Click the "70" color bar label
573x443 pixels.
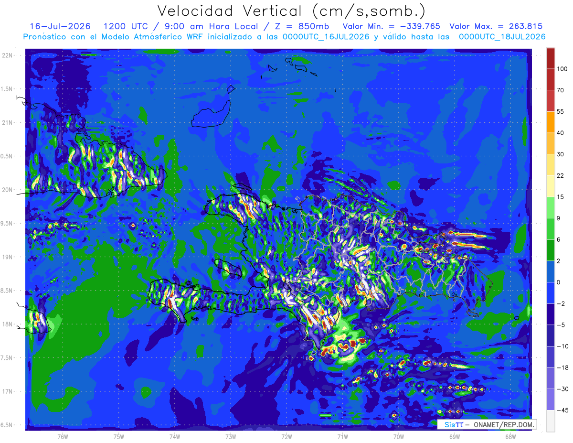(561, 90)
